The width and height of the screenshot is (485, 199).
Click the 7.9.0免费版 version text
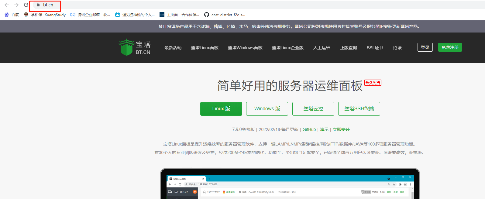[x=243, y=129]
